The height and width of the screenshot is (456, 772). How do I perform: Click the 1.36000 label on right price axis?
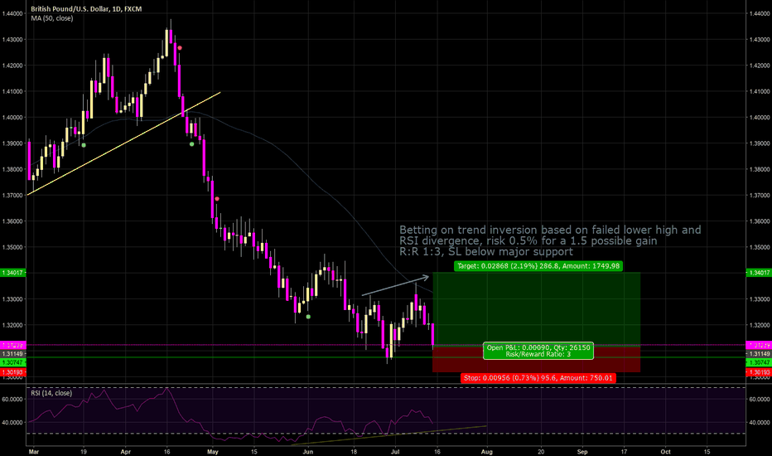759,221
